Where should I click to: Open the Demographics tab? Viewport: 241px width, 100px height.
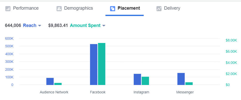point(75,8)
